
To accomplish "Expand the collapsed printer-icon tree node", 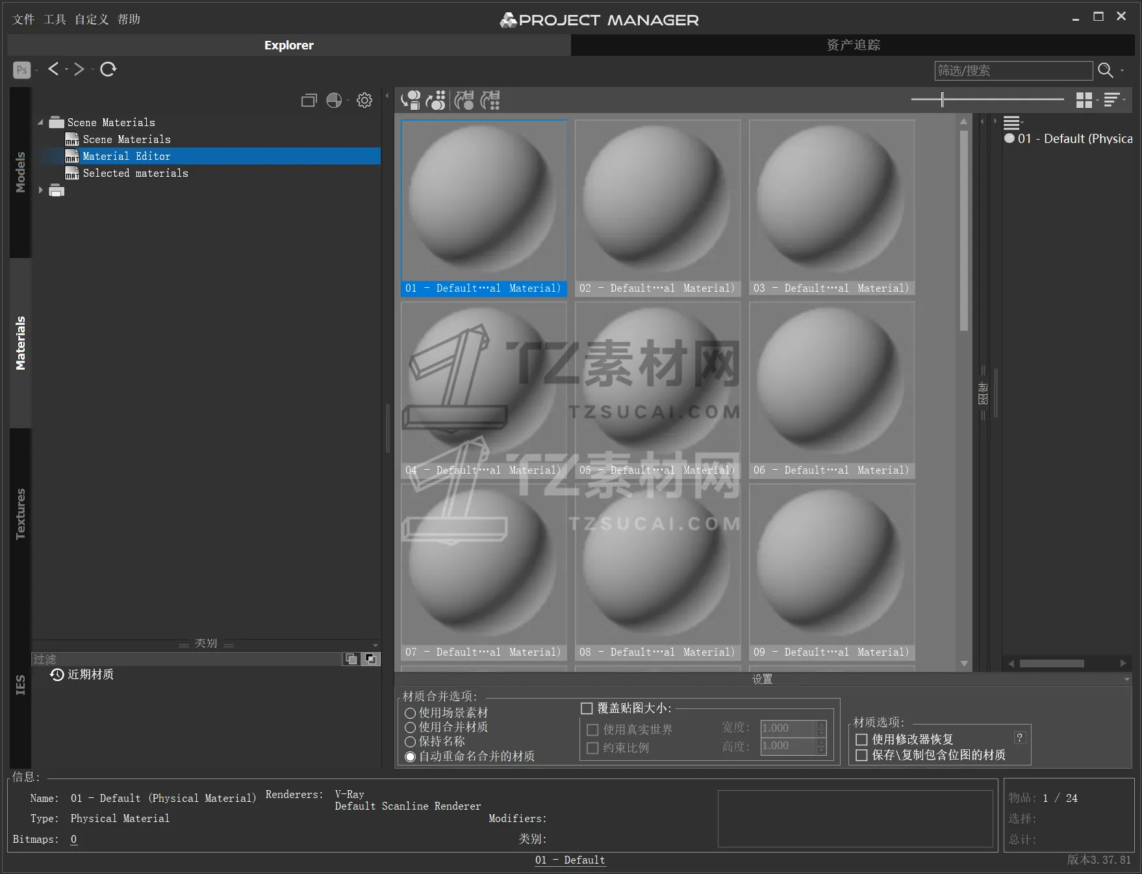I will tap(41, 190).
